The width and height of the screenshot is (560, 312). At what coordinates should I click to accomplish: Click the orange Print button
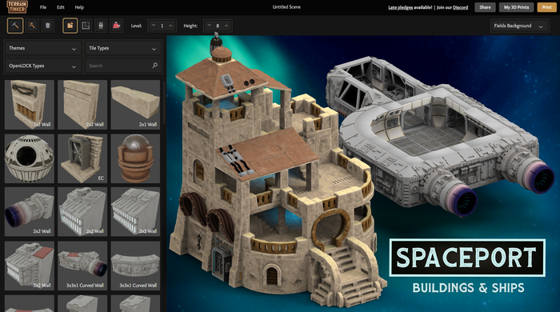point(546,7)
